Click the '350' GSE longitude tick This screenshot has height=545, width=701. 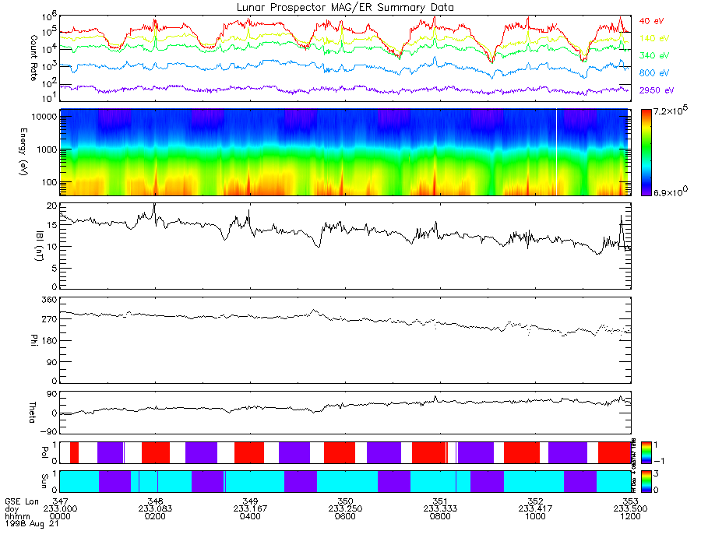345,501
